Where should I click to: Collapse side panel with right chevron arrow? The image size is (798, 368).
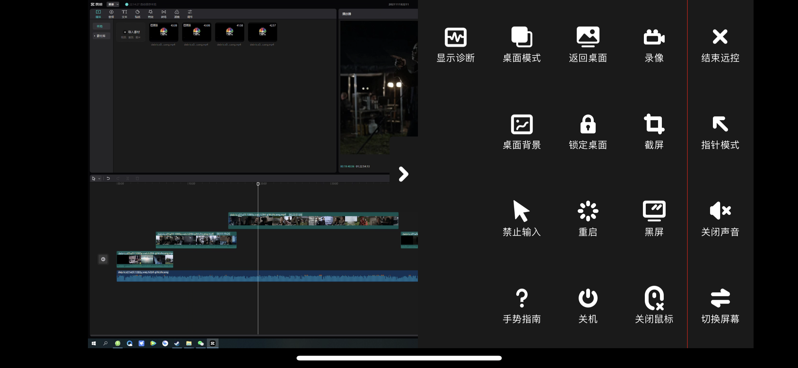click(x=403, y=174)
